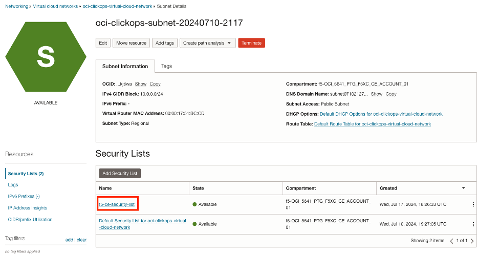Viewport: 479px width, 254px height.
Task: Click Add Security List button
Action: click(120, 174)
